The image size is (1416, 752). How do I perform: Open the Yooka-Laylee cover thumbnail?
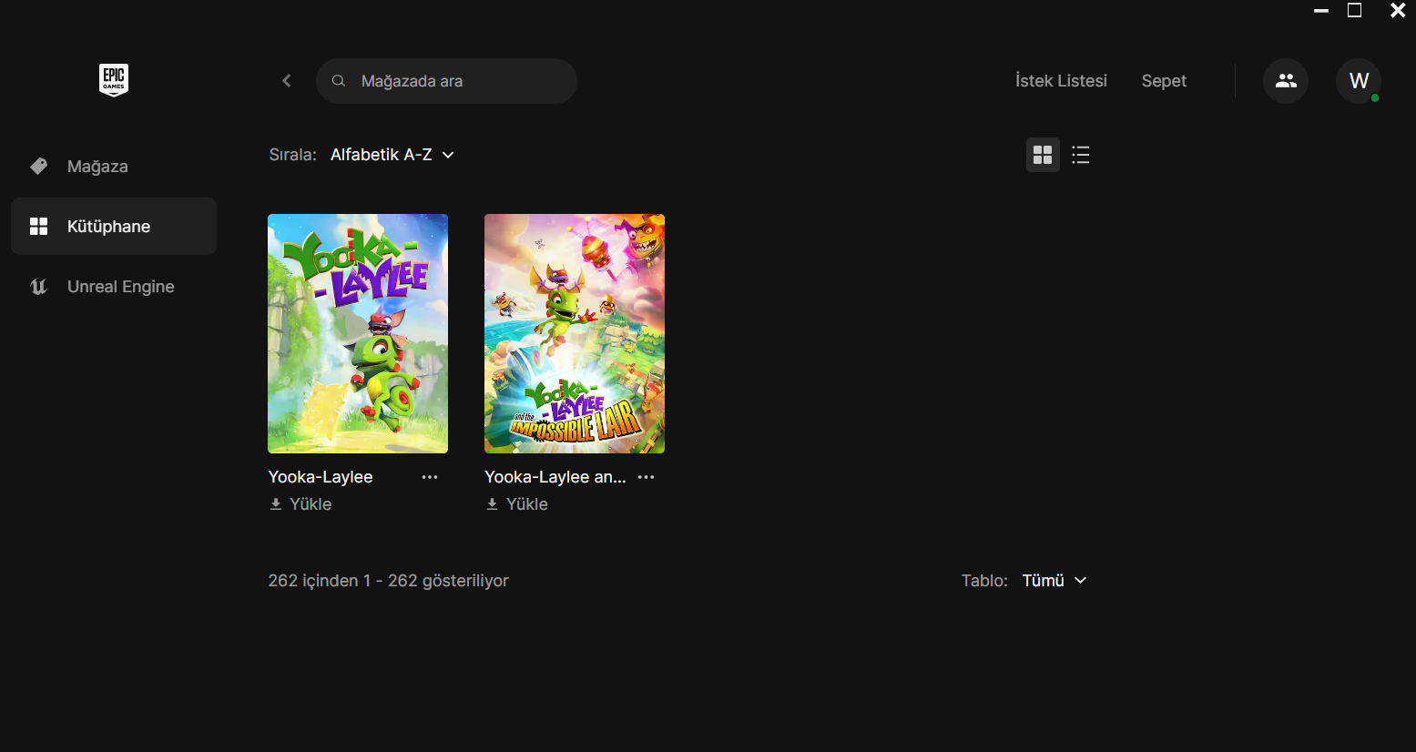pos(358,333)
